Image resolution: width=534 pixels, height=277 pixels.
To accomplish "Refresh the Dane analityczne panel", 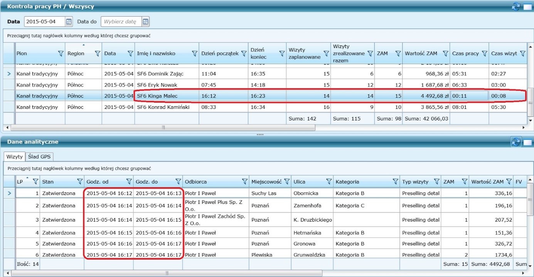I will click(x=515, y=142).
